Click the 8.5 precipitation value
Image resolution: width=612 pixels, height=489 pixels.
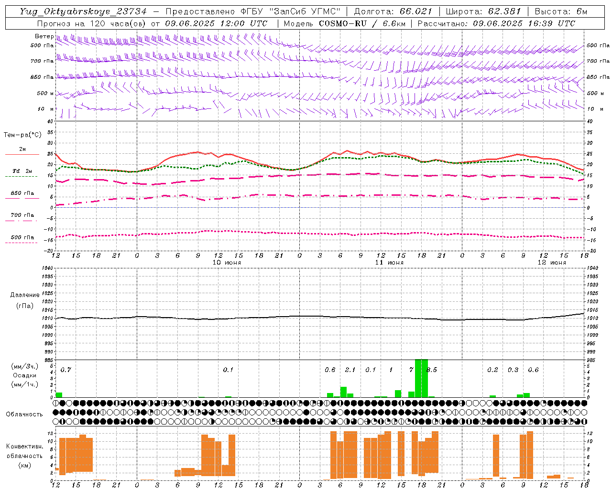point(432,370)
